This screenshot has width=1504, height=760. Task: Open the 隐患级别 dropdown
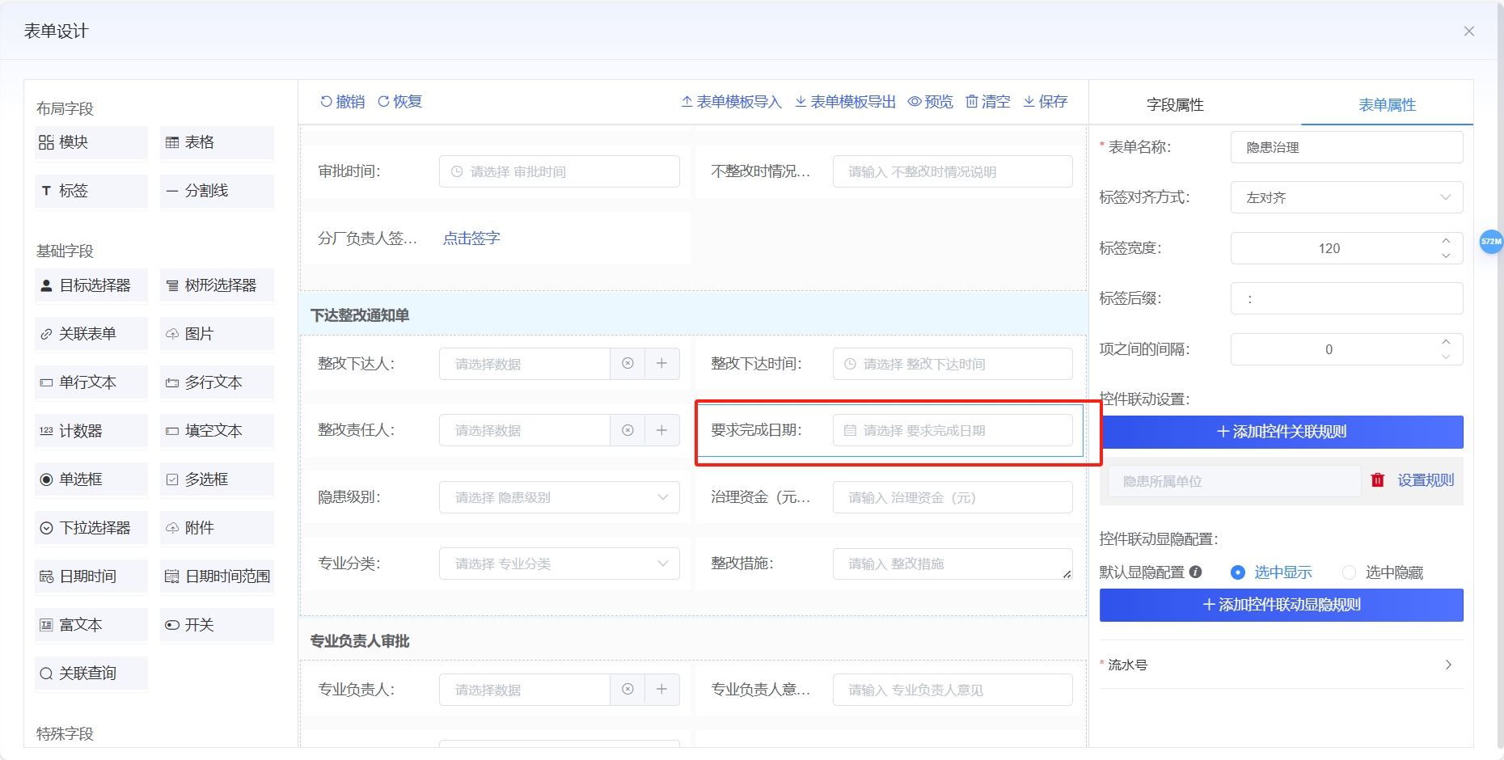[560, 497]
